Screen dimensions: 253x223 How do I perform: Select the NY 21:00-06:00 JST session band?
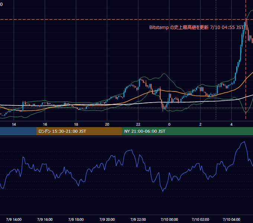coord(187,131)
